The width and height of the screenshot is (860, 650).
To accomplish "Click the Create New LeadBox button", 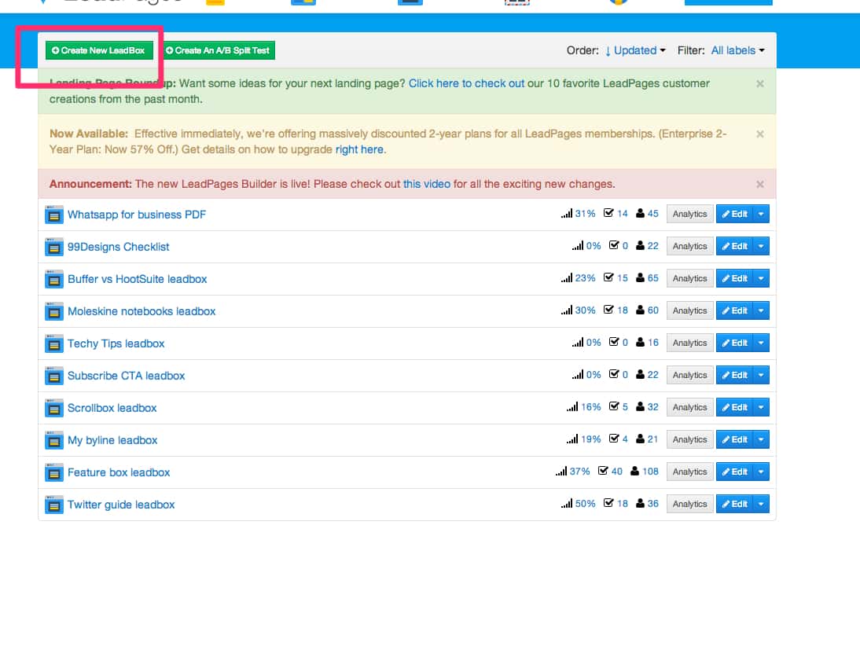I will [99, 50].
